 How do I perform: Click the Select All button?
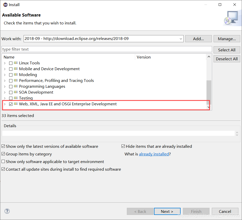tap(227, 50)
